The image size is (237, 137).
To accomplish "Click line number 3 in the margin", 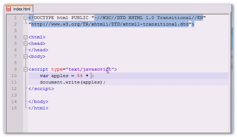I will (x=16, y=31).
